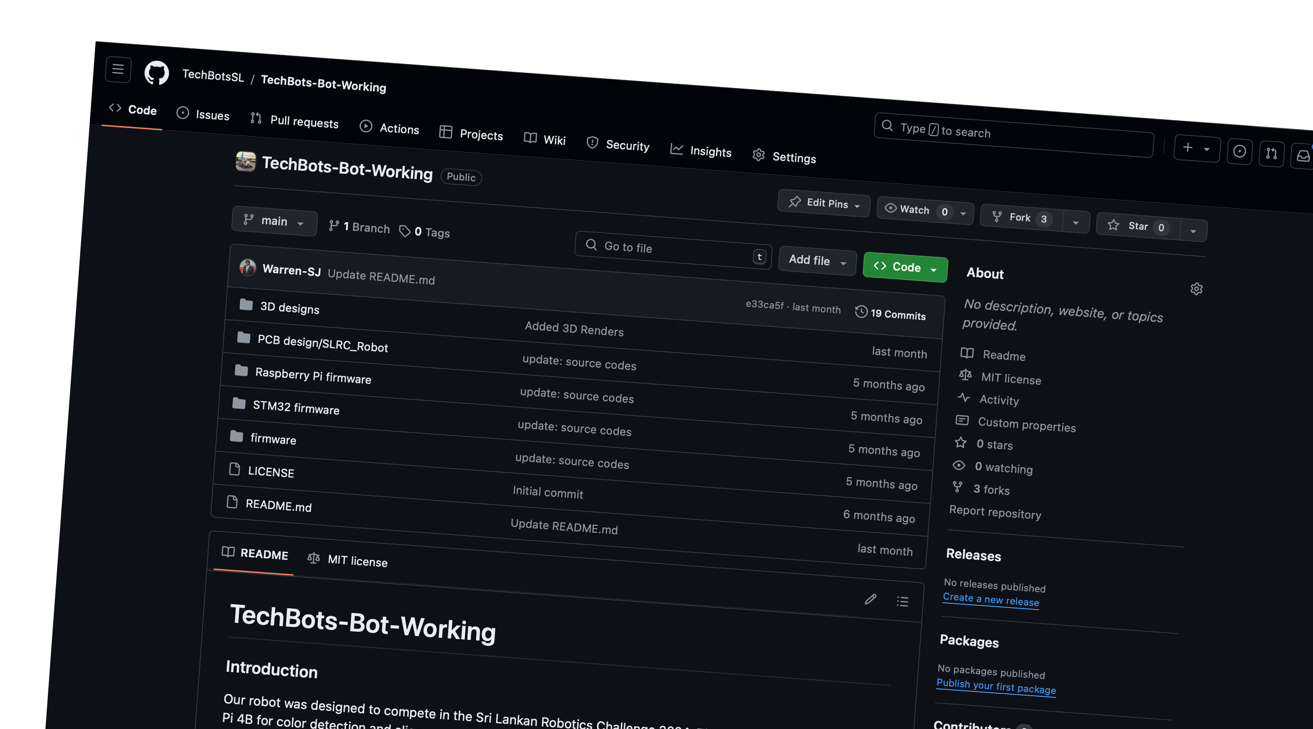Click Publish your first package link
The width and height of the screenshot is (1313, 729).
point(996,686)
